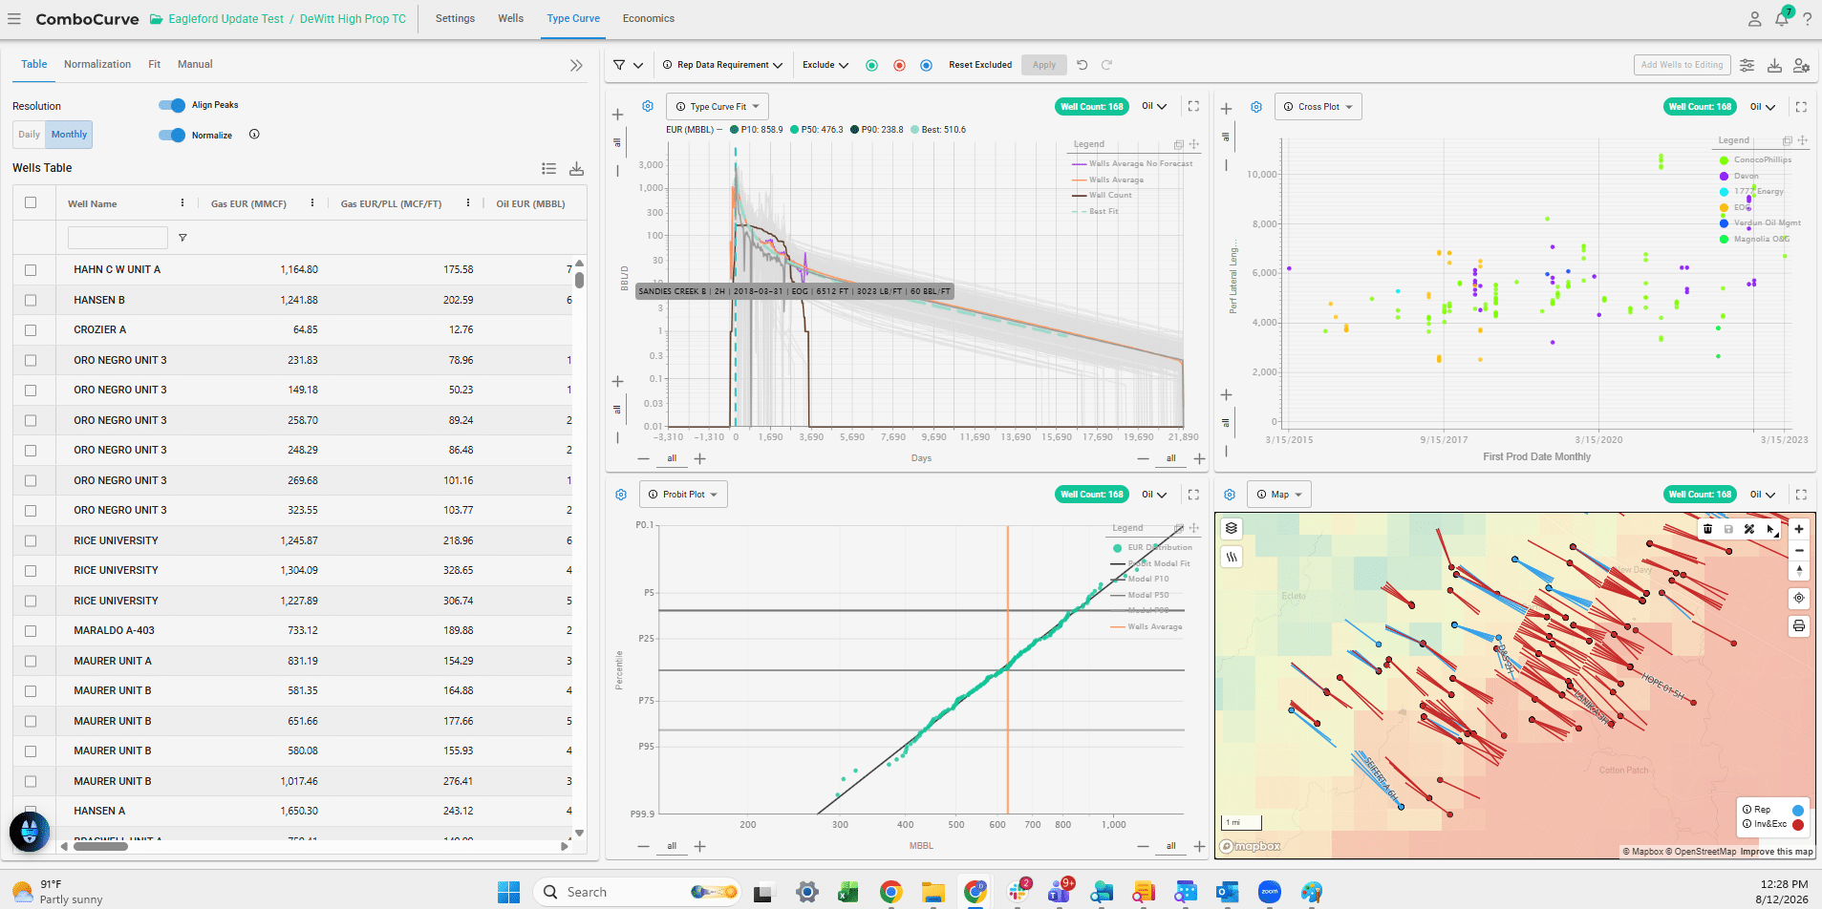This screenshot has width=1822, height=909.
Task: Toggle the Normalize switch
Action: (x=172, y=135)
